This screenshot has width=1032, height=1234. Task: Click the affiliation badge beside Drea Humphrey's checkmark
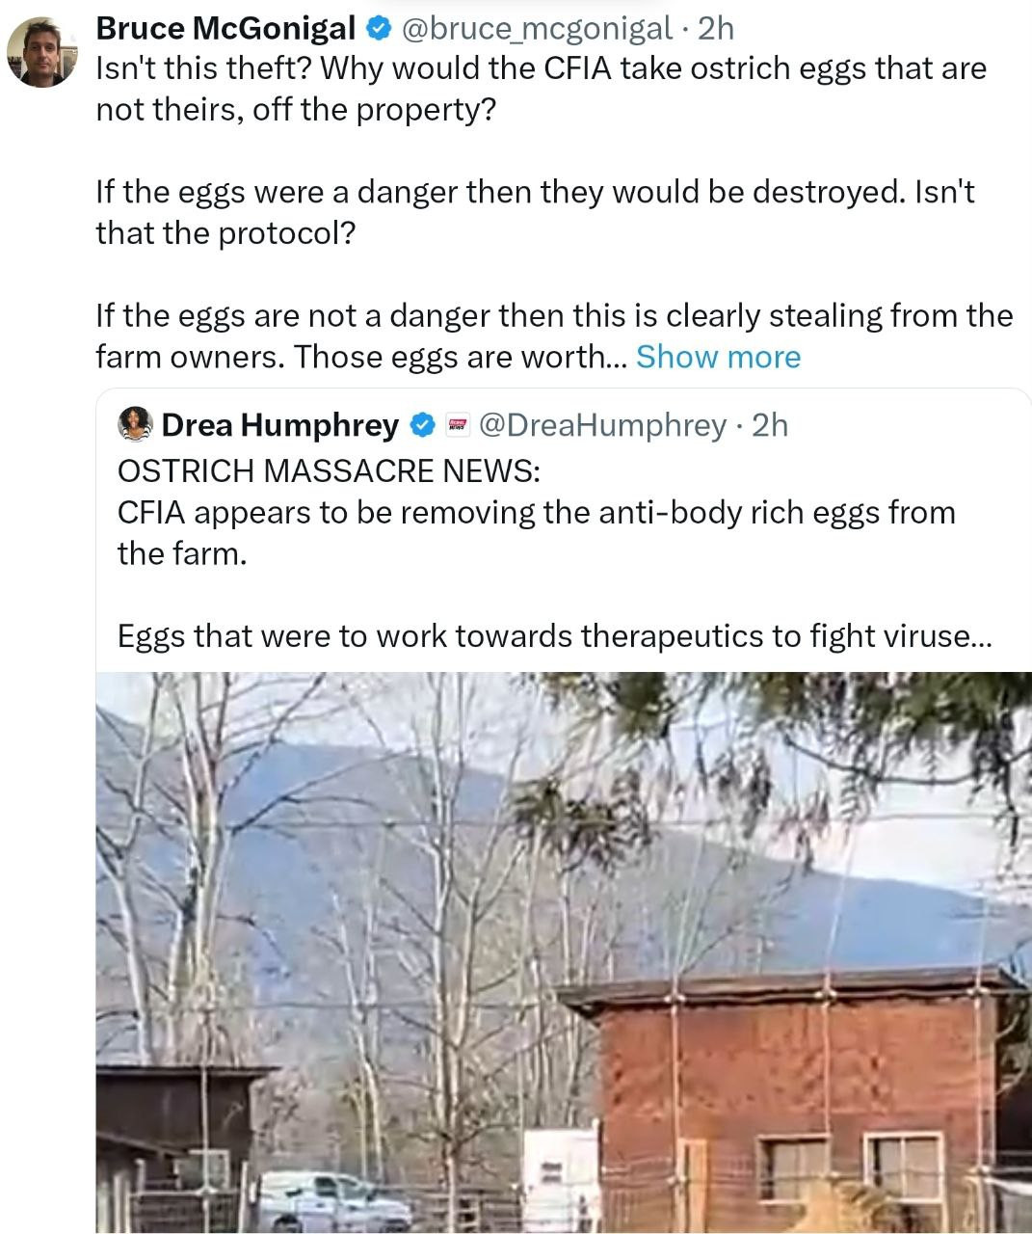coord(459,424)
